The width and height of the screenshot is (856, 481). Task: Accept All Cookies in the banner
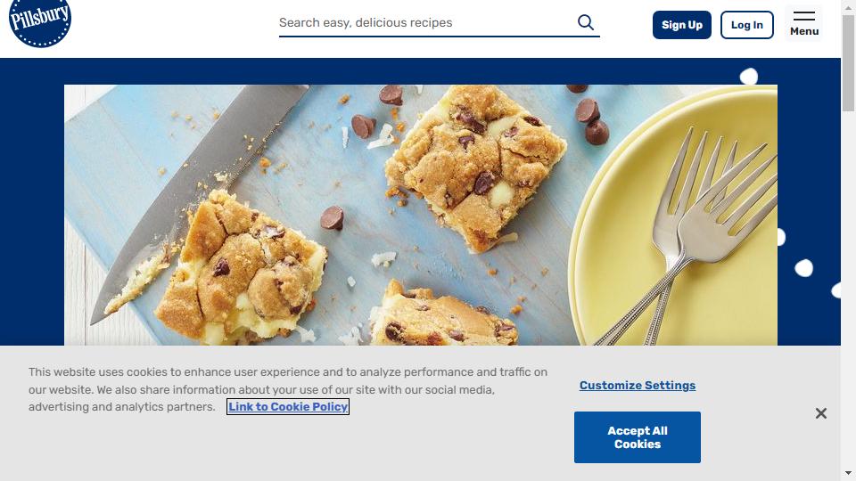click(x=637, y=437)
